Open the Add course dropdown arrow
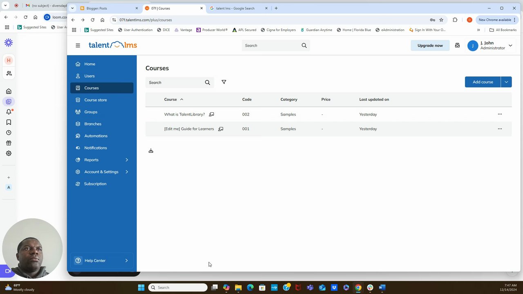 click(506, 82)
